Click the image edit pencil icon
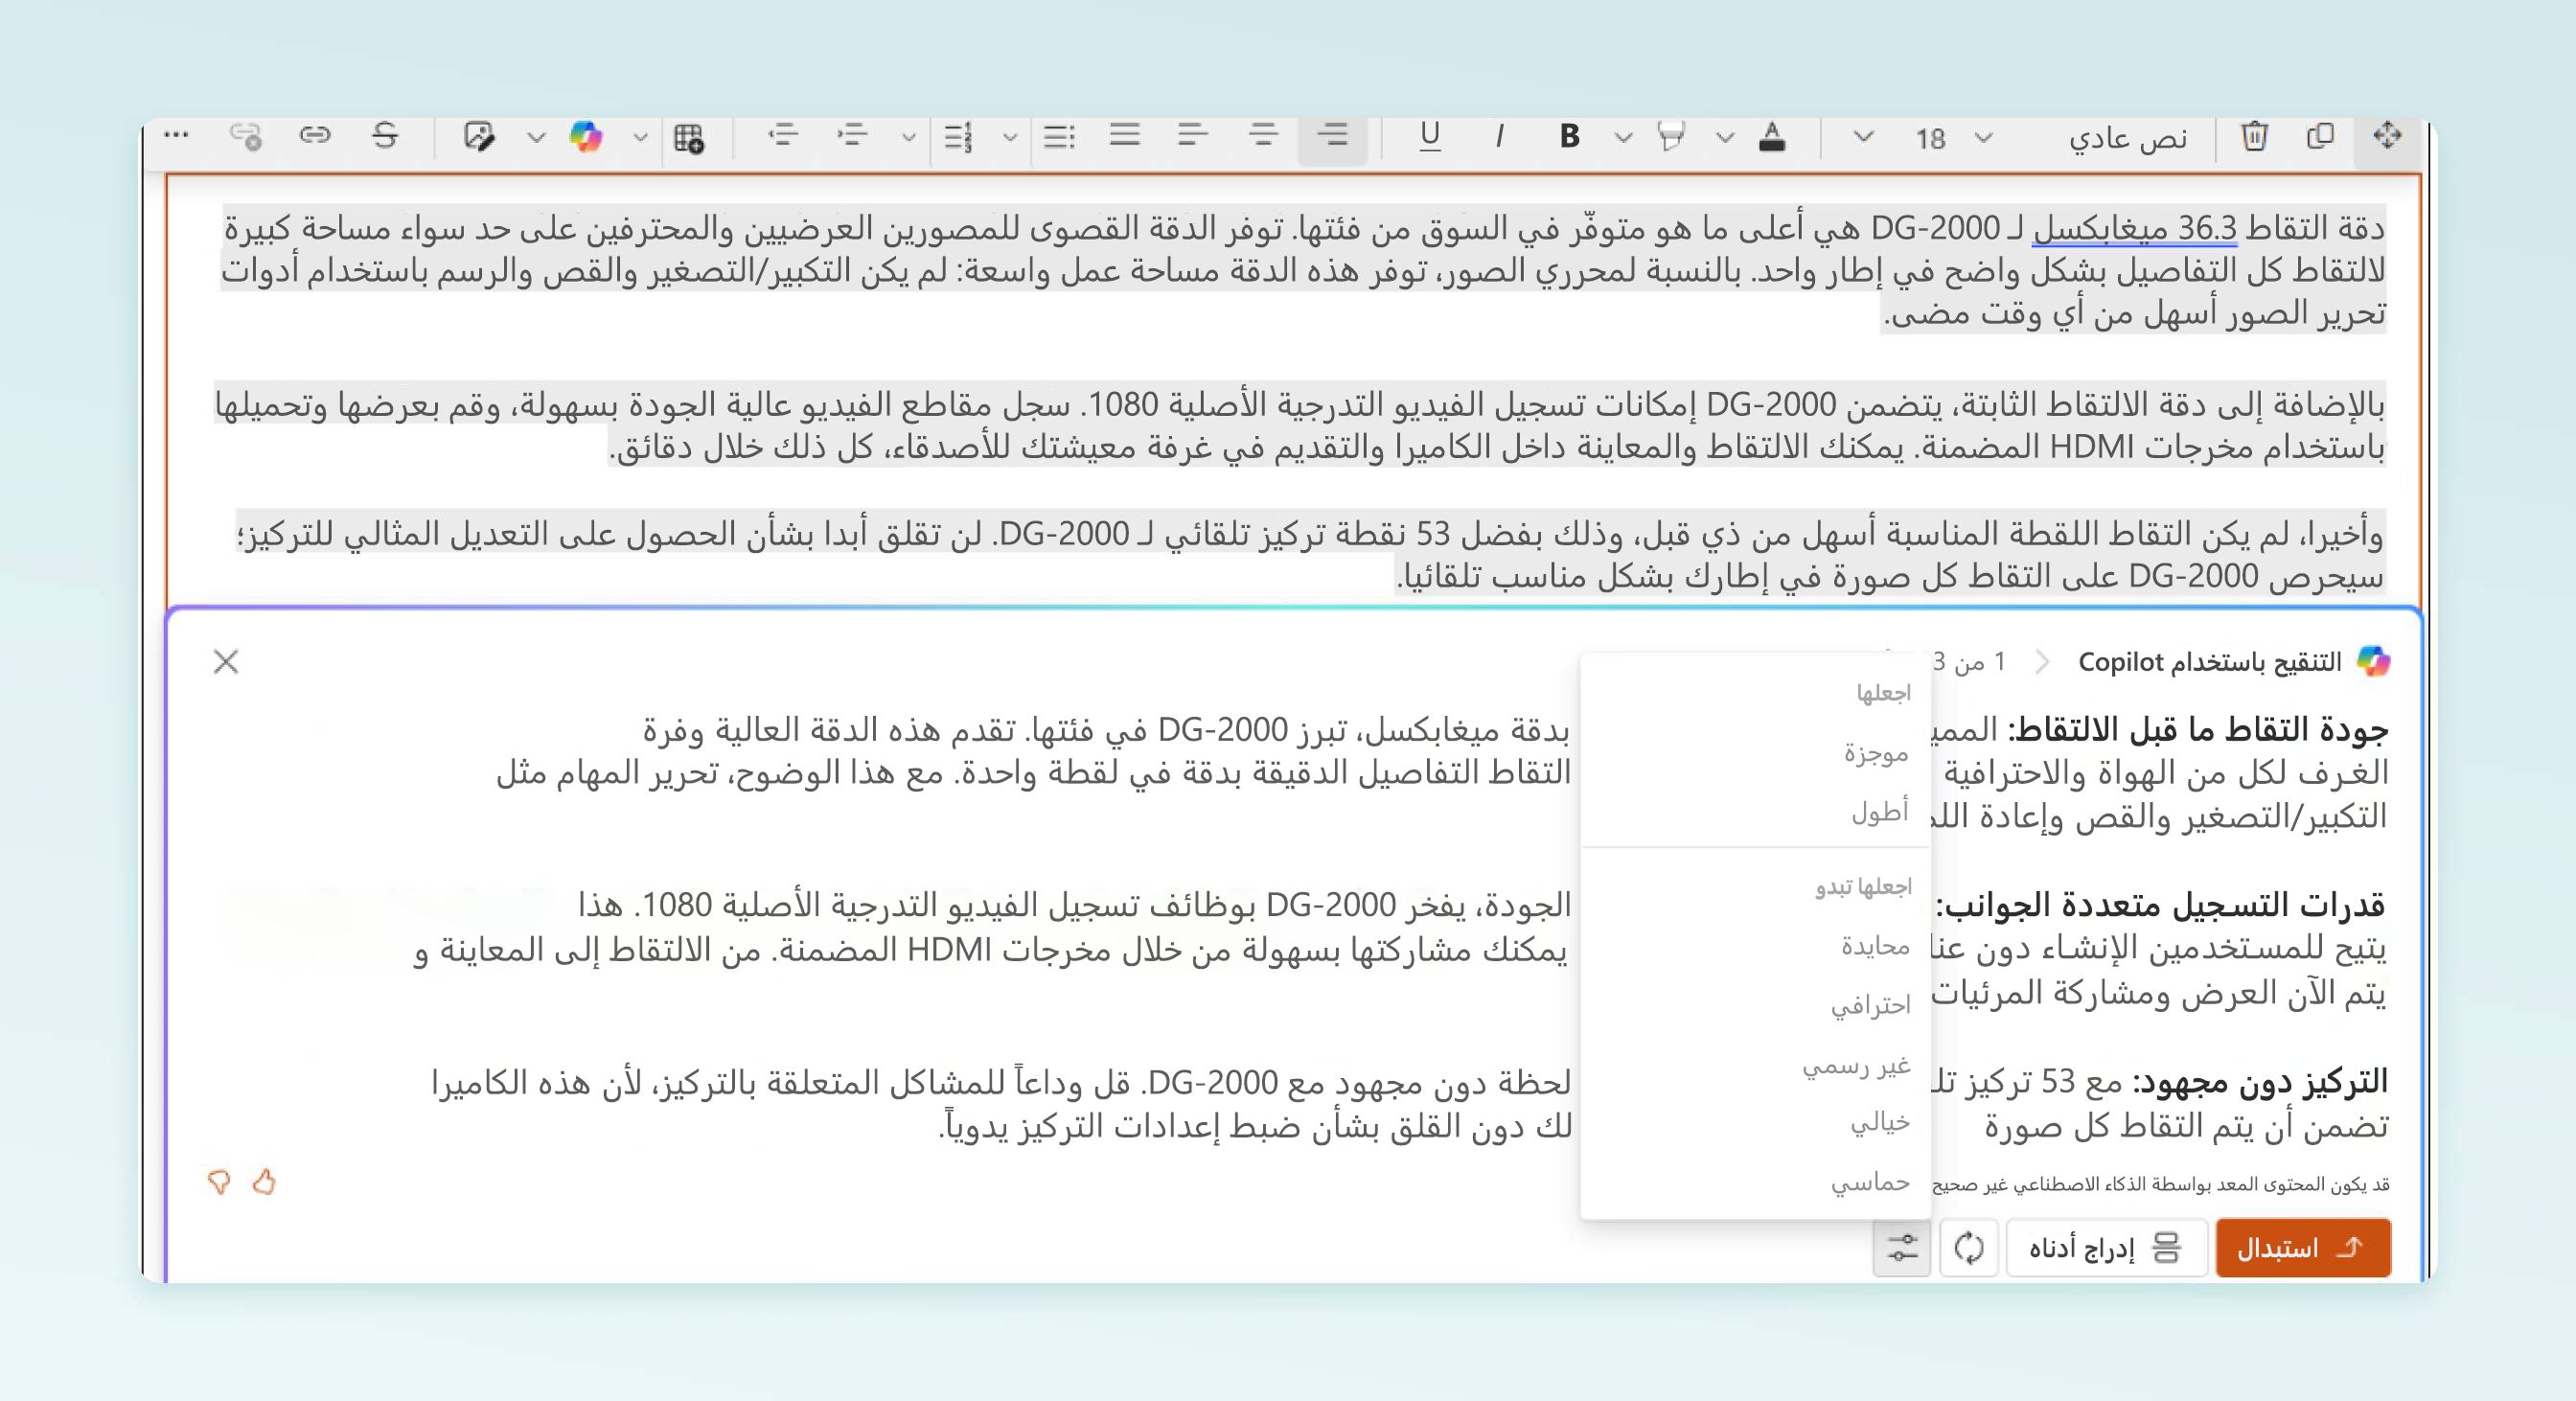 [x=479, y=136]
